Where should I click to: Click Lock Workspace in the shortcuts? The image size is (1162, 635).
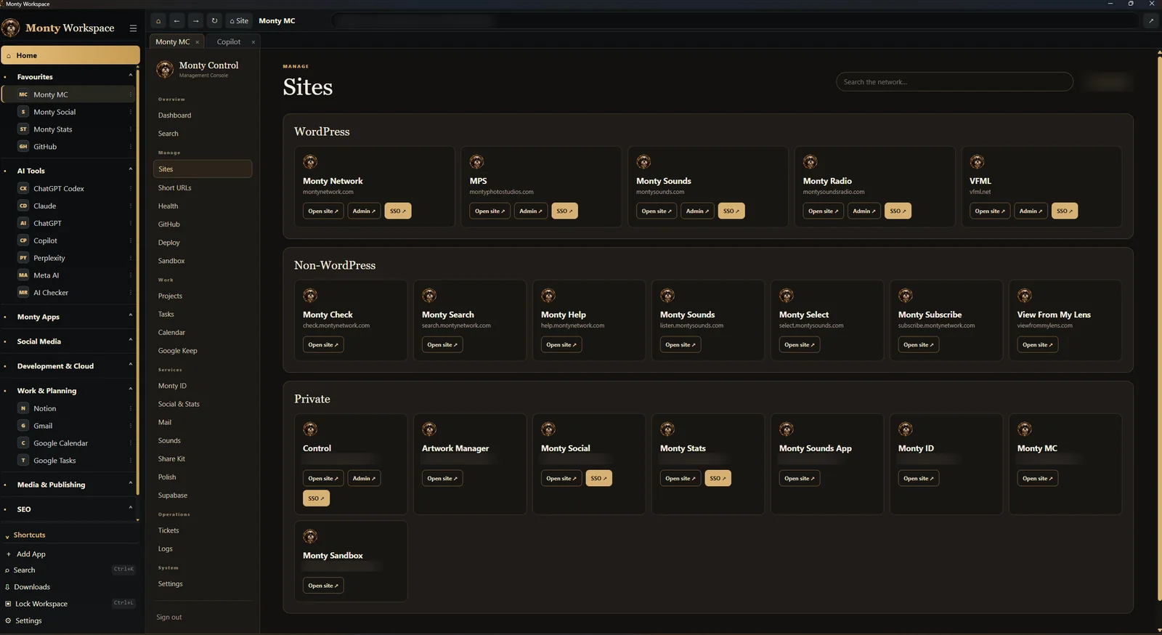[41, 604]
